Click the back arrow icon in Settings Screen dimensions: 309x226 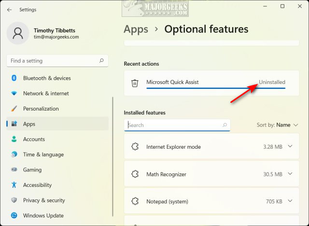pos(9,10)
